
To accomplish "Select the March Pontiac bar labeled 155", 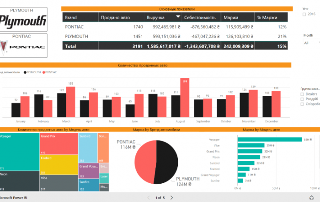I will [x=70, y=102].
